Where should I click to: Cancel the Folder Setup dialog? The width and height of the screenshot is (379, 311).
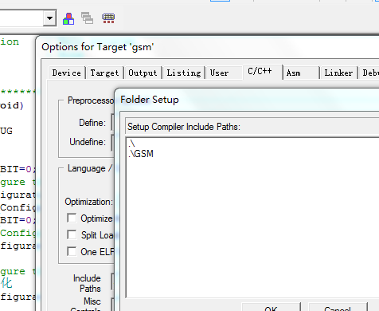[x=338, y=307]
